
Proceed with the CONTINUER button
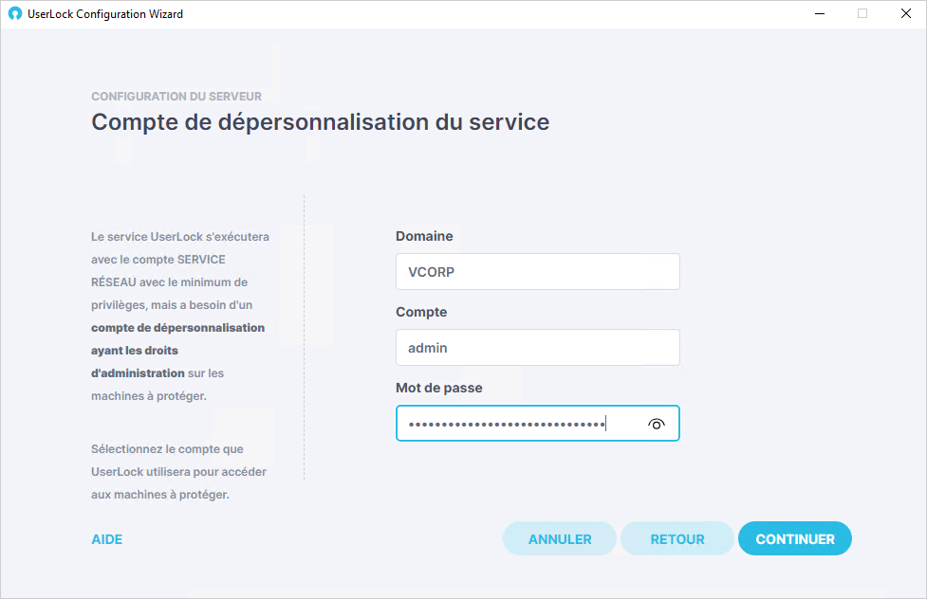795,538
